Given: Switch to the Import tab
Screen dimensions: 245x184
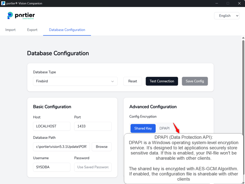Looking at the screenshot, I should click(10, 30).
